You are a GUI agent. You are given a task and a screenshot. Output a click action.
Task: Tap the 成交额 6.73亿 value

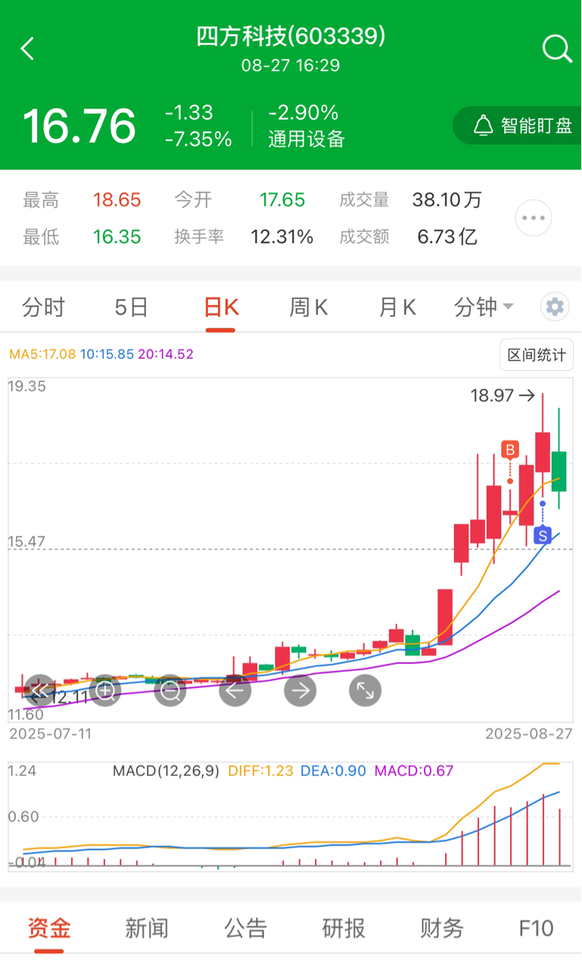coord(447,237)
